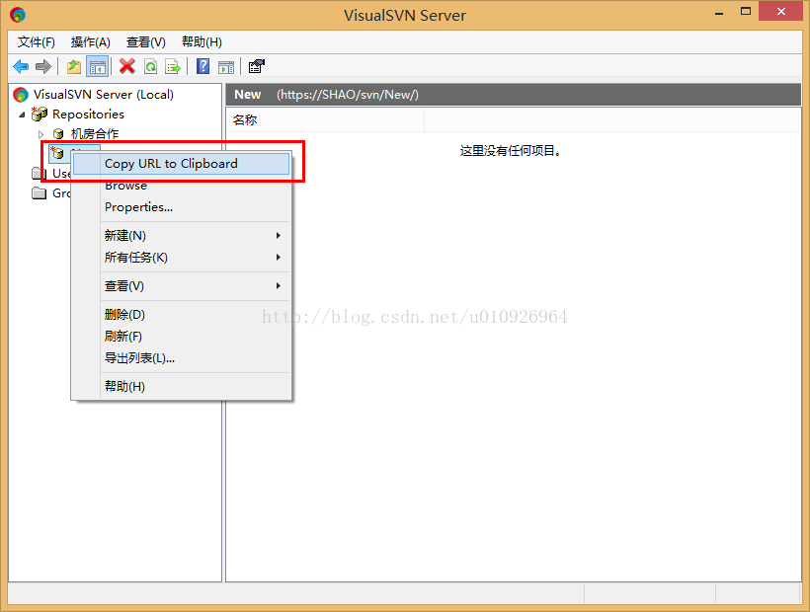Open the 所有任务(K) submenu
This screenshot has height=612, width=810.
(196, 257)
